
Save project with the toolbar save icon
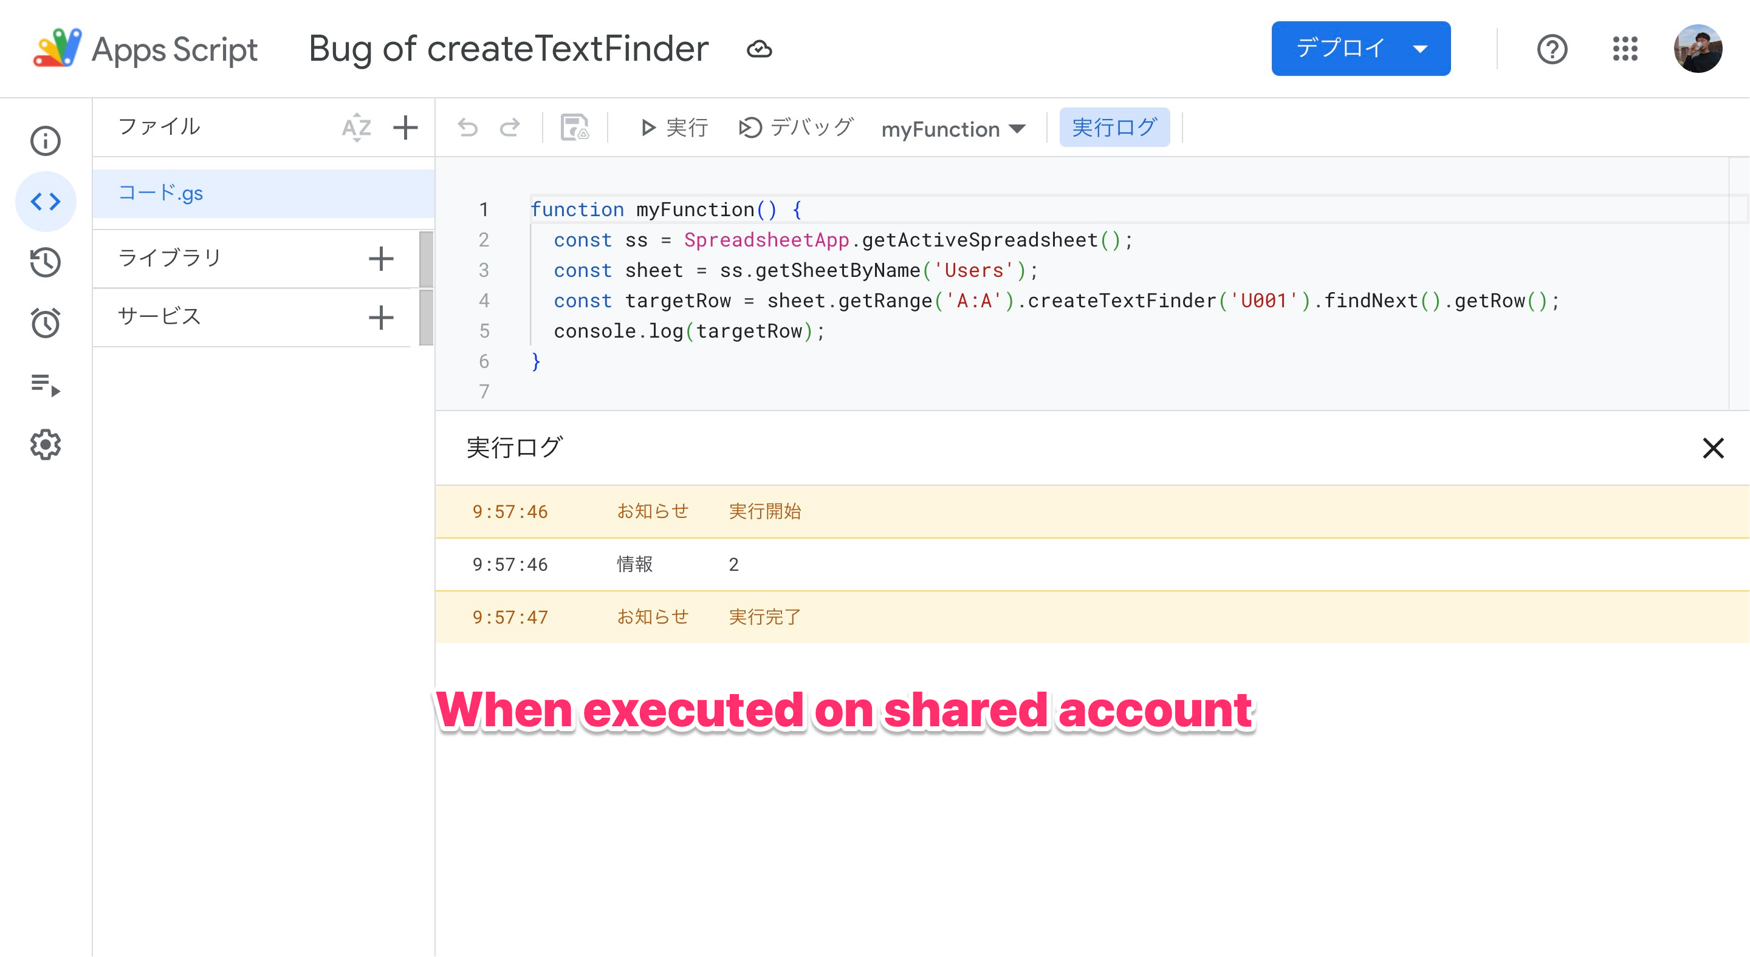[x=574, y=128]
